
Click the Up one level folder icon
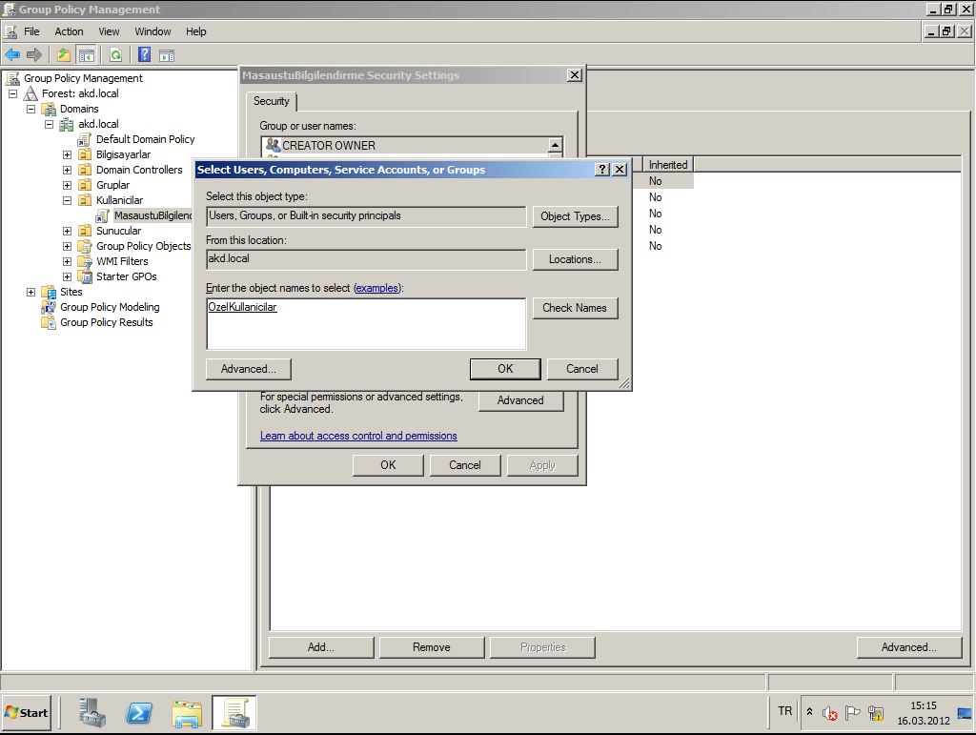click(64, 54)
